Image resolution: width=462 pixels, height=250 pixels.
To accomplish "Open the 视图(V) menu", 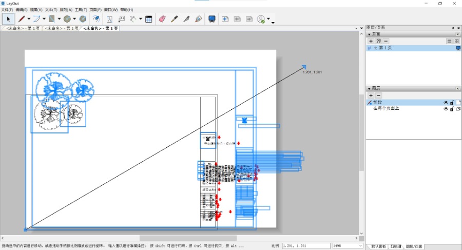I will click(36, 10).
